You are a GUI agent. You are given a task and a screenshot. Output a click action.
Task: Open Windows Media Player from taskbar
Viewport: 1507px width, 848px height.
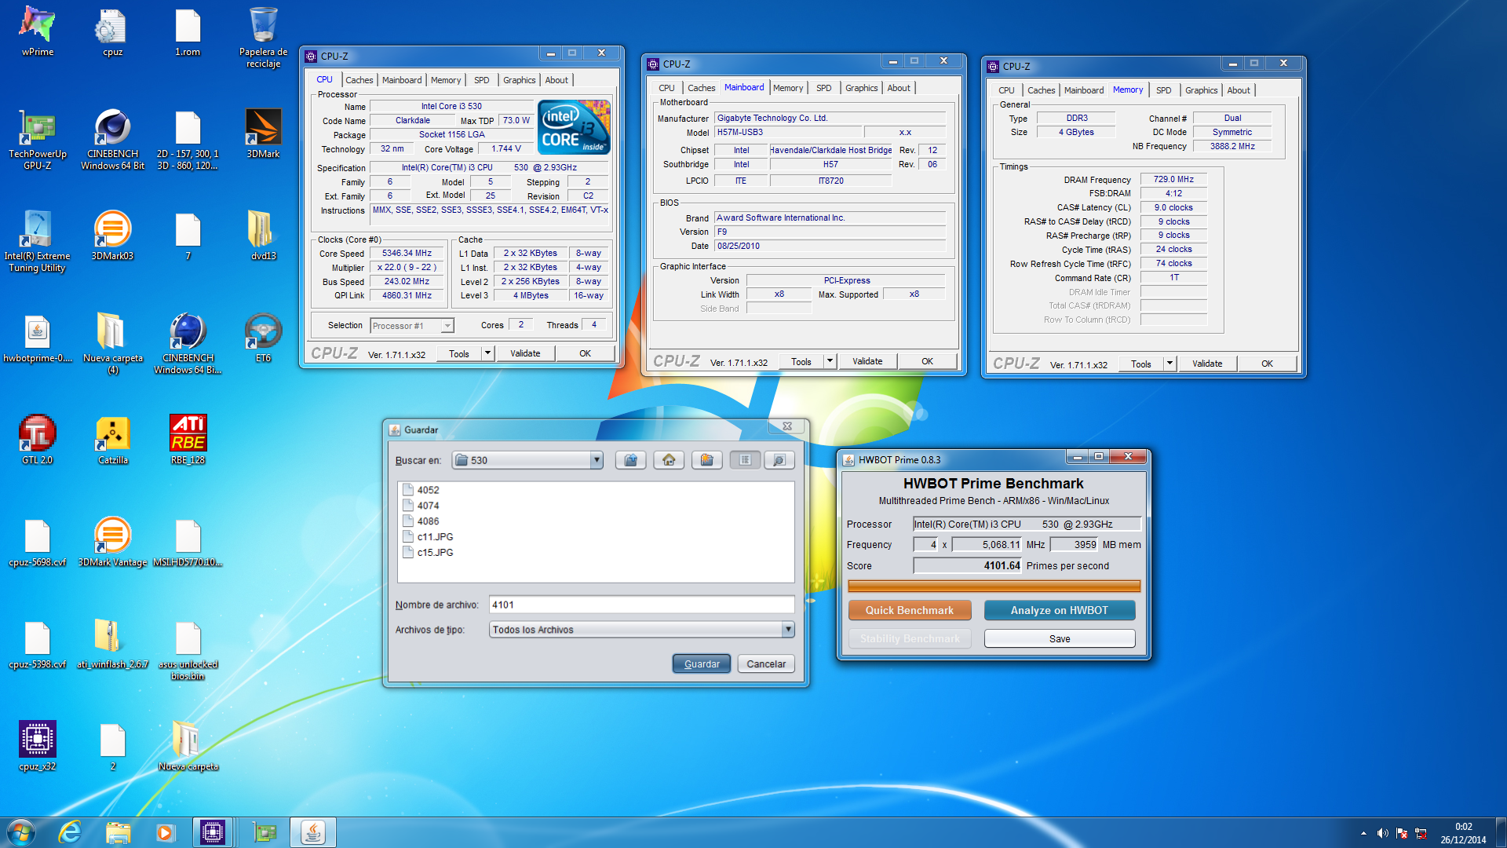point(165,832)
